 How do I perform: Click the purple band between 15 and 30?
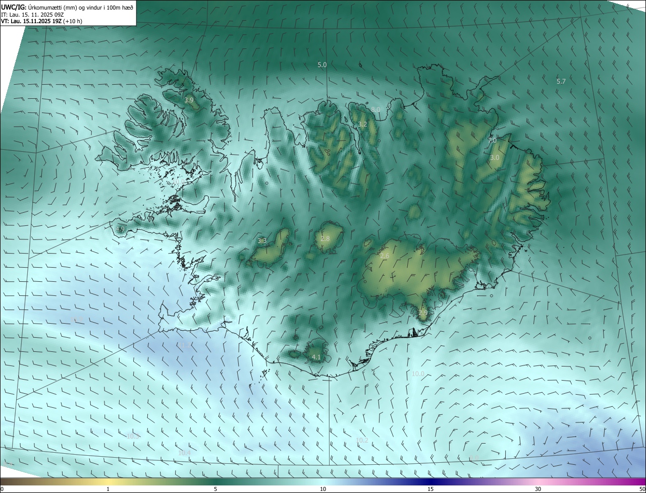click(484, 481)
